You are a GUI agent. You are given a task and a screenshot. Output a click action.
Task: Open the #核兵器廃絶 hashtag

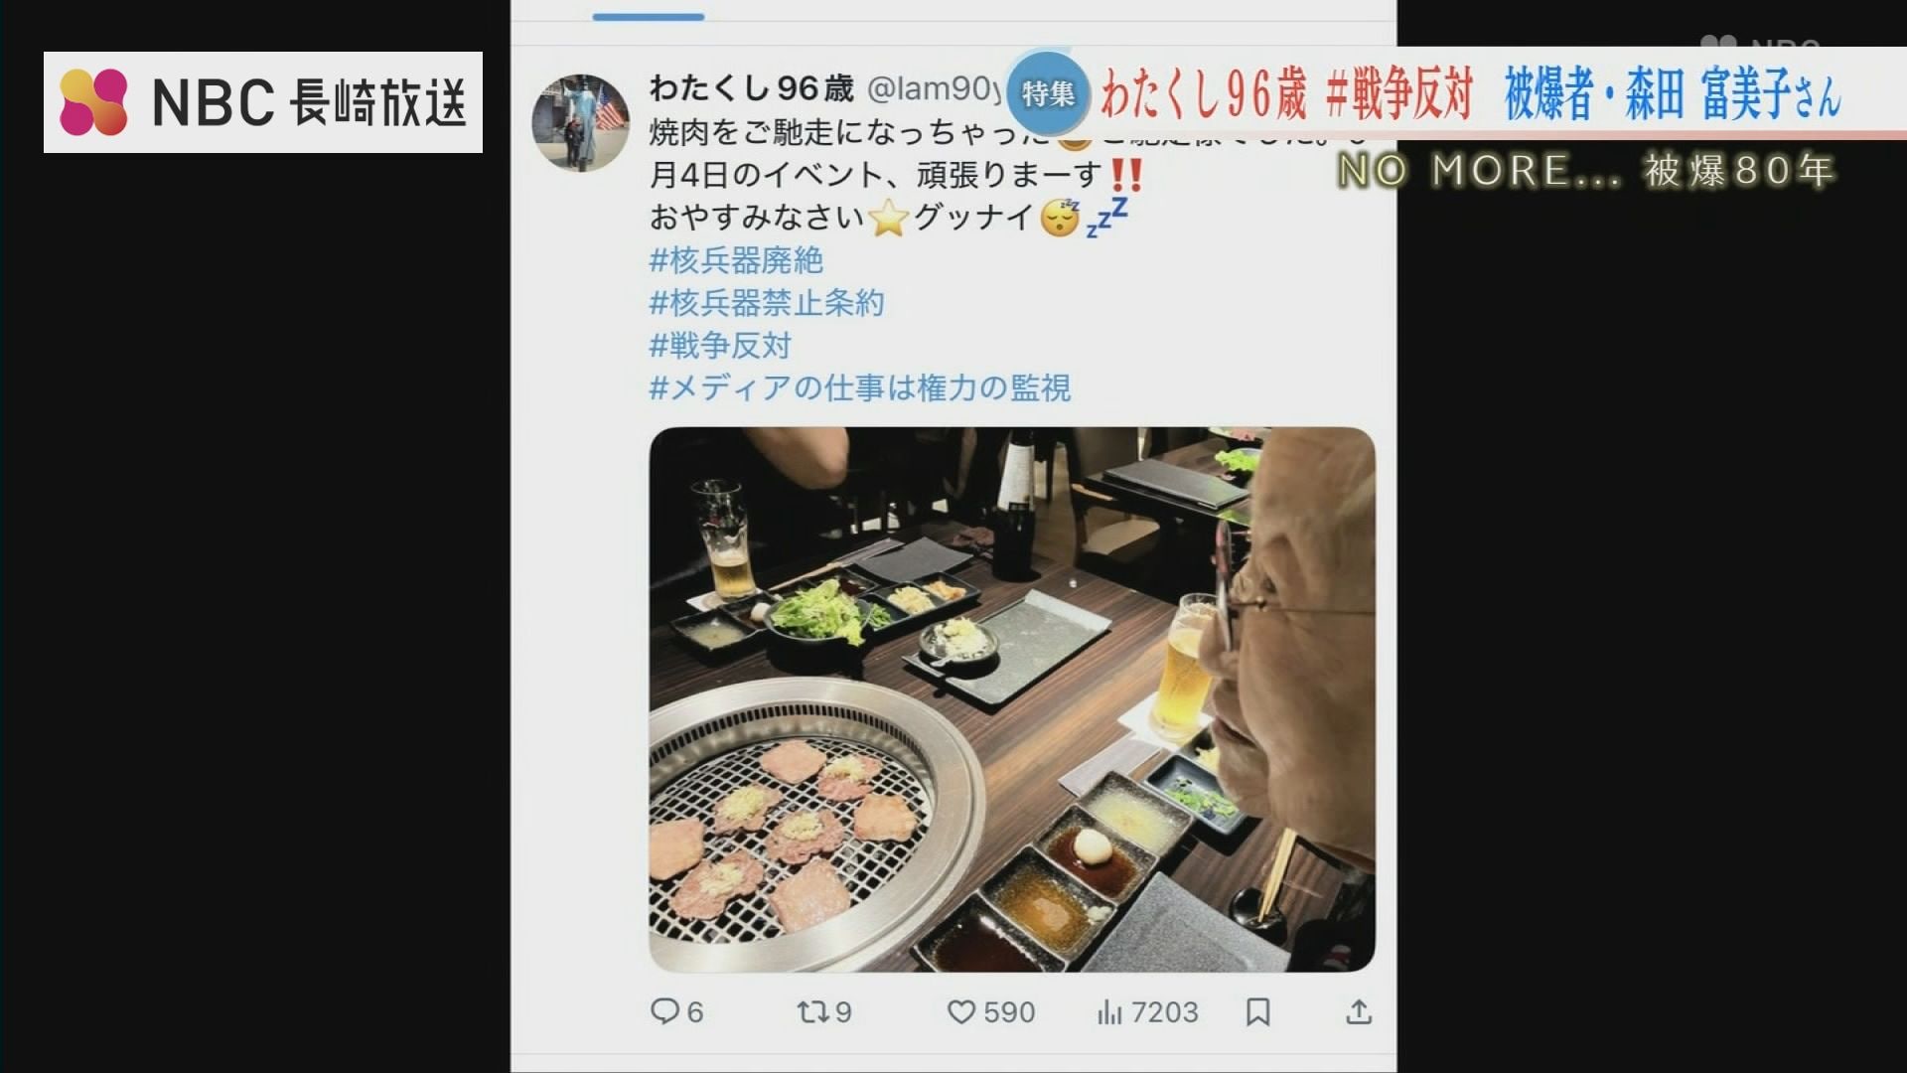[x=736, y=260]
